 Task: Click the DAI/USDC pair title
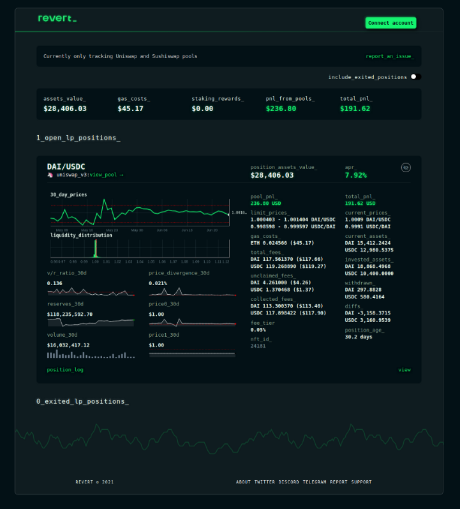[66, 166]
